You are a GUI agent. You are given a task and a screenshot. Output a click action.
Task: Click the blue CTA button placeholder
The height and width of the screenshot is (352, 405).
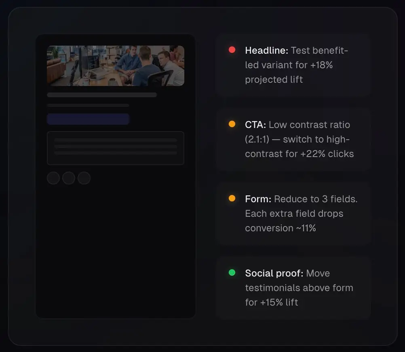coord(88,119)
